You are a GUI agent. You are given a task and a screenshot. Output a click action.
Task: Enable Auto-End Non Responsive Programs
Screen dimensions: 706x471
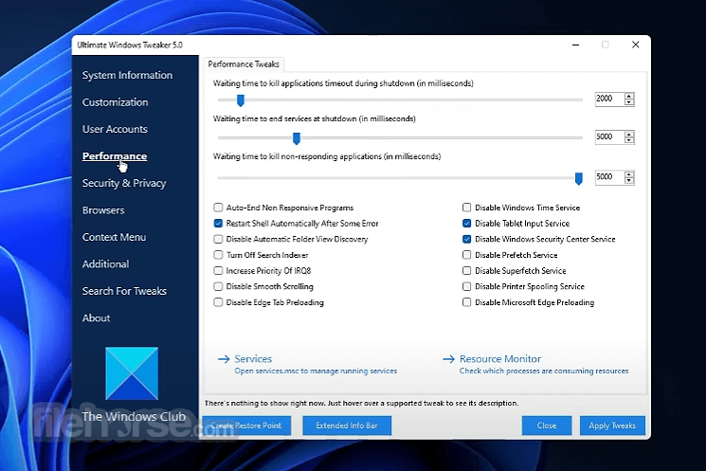(x=218, y=208)
